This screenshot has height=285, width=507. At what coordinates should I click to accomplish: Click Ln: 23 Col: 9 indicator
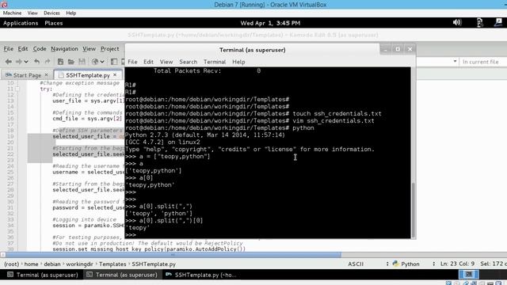pyautogui.click(x=458, y=264)
